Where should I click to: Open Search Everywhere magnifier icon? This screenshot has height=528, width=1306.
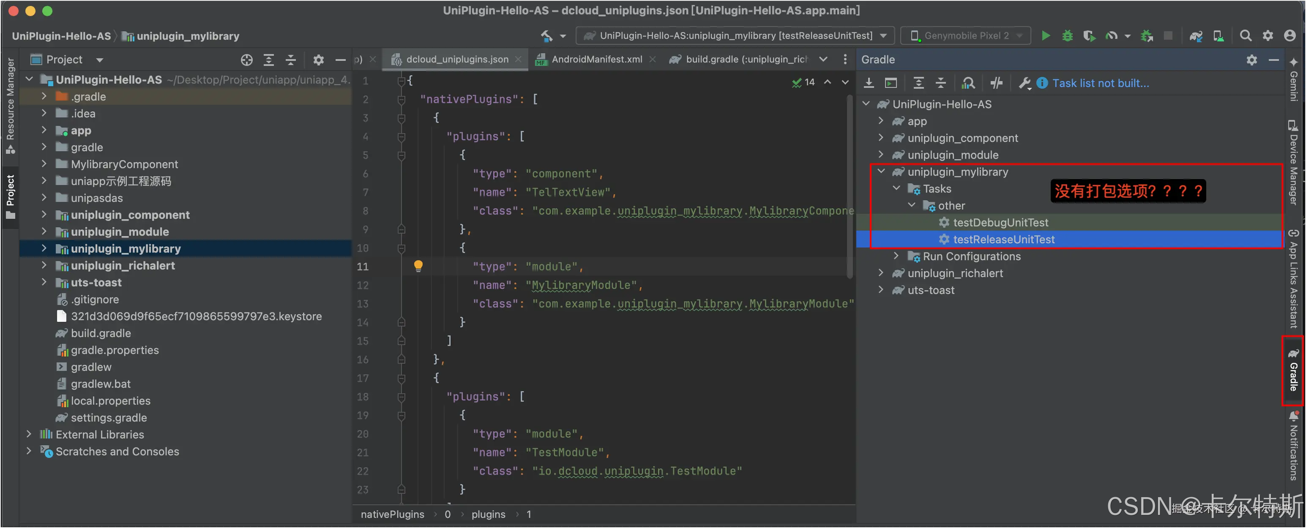(x=1246, y=36)
